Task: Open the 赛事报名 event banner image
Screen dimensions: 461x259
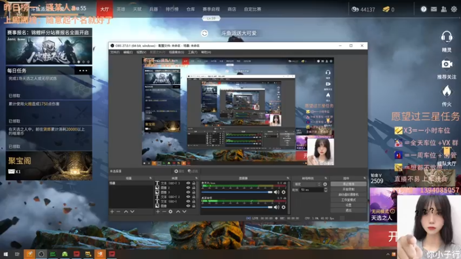Action: pyautogui.click(x=49, y=50)
